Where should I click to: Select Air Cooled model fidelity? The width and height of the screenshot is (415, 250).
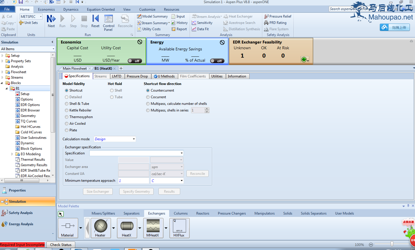pos(67,124)
